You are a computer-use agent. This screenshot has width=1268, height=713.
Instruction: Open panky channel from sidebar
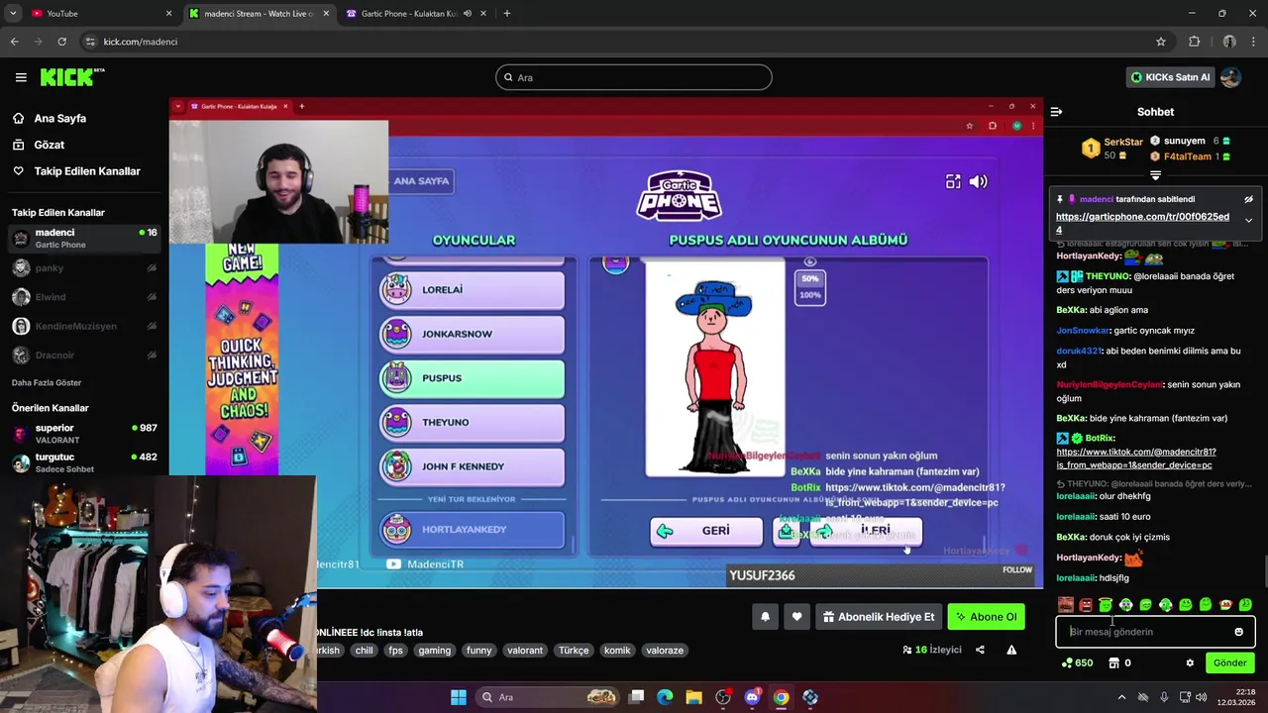(x=84, y=267)
